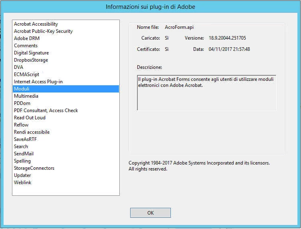Screen dimensions: 301x229
Task: Click the OK button
Action: 150,213
